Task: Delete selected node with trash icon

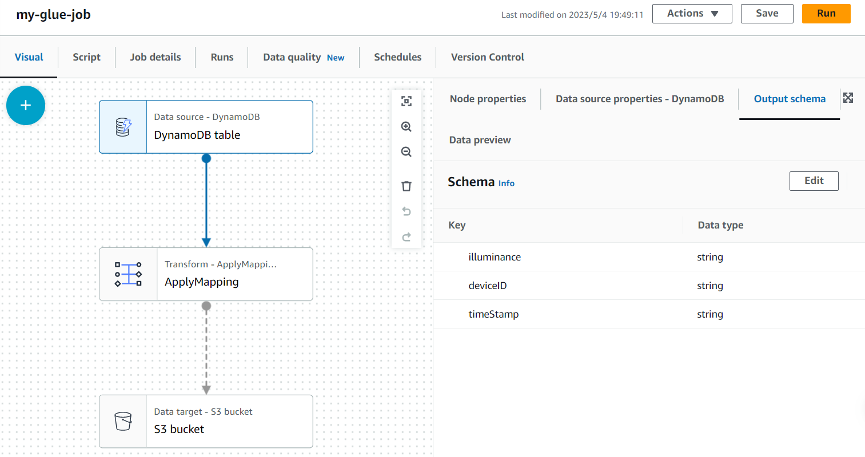Action: click(x=406, y=186)
